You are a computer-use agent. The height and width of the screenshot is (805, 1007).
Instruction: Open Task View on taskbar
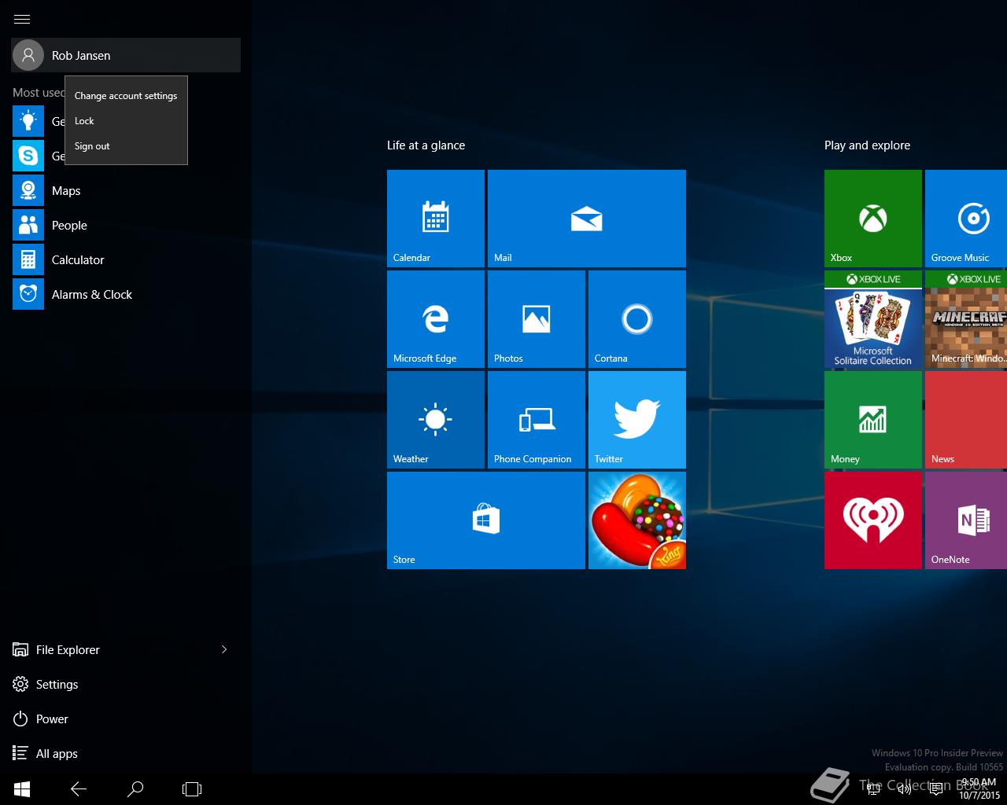tap(192, 788)
